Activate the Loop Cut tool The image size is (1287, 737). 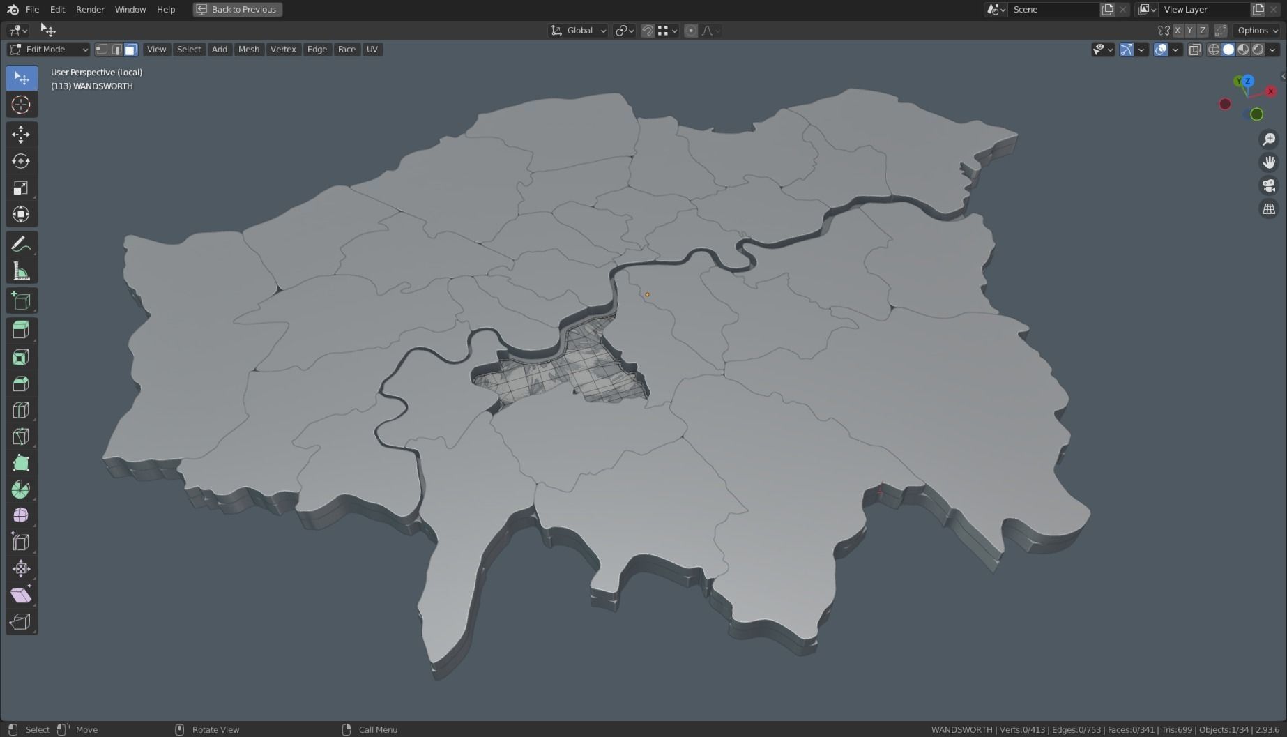click(x=21, y=410)
